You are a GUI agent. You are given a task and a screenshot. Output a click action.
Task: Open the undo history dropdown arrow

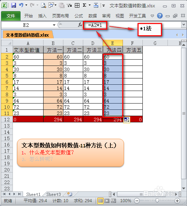(x=26, y=5)
